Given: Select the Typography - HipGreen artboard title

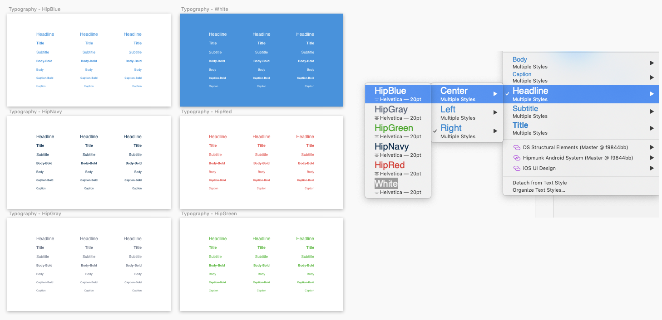Looking at the screenshot, I should pyautogui.click(x=209, y=213).
